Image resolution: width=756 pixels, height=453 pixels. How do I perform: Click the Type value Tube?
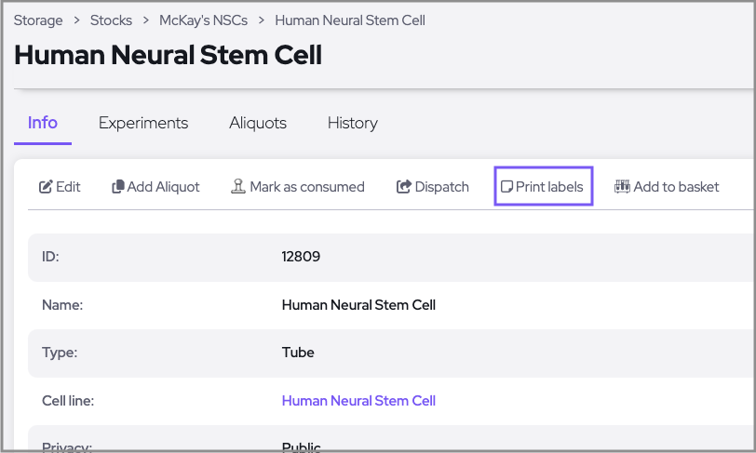coord(298,353)
